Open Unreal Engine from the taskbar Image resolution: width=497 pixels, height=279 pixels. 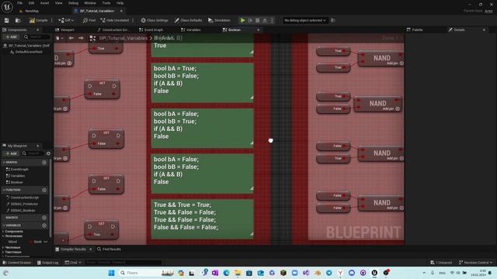[x=374, y=273]
